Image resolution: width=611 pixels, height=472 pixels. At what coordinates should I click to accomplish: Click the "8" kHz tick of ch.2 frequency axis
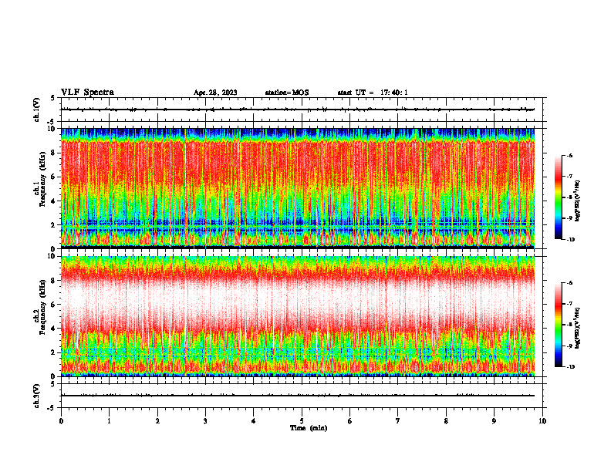[x=53, y=281]
